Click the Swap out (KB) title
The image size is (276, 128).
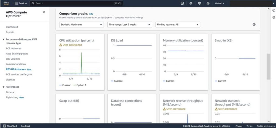(69, 101)
